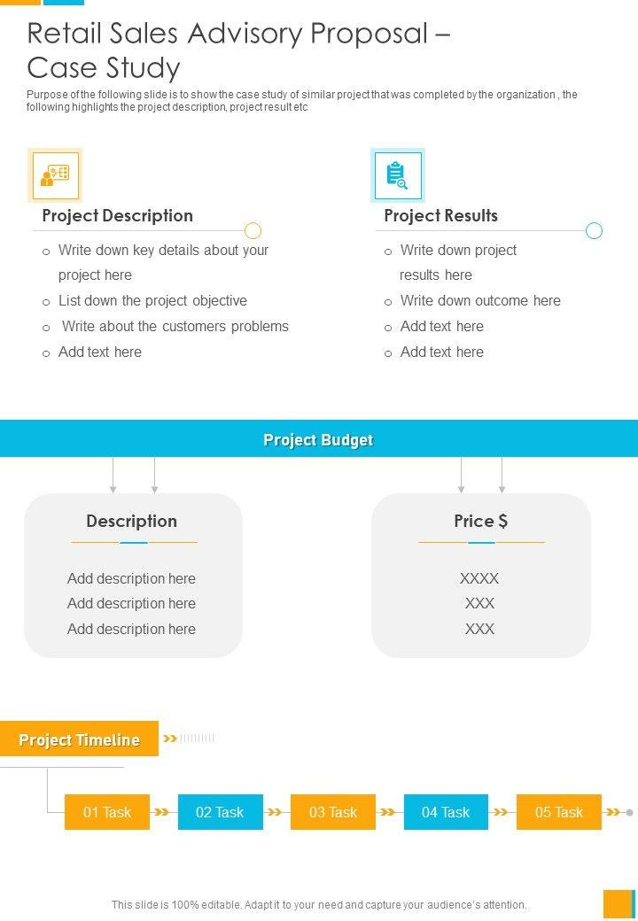This screenshot has height=921, width=638.
Task: Click the orange square in bottom-right corner
Action: [617, 904]
